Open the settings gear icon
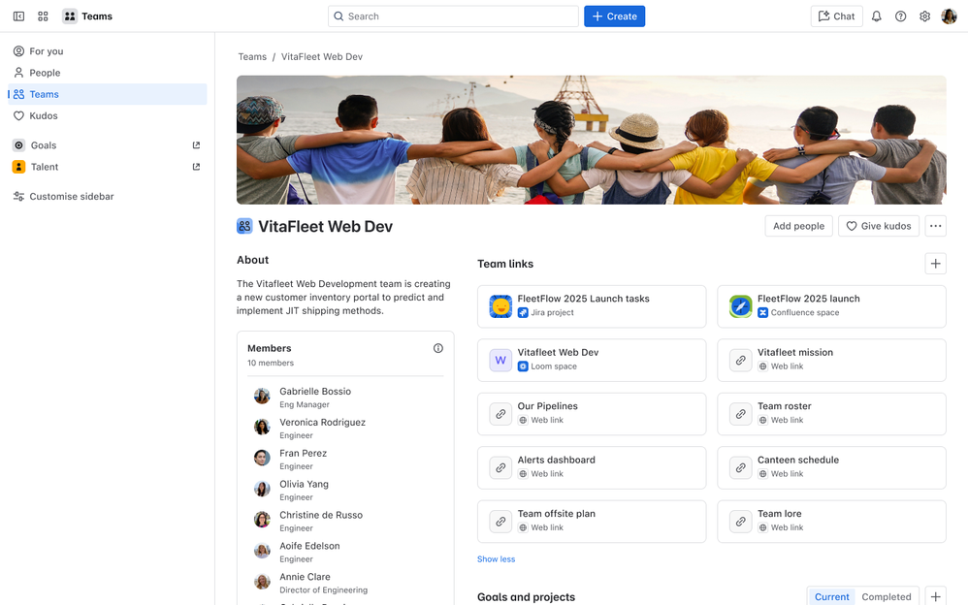 point(924,16)
